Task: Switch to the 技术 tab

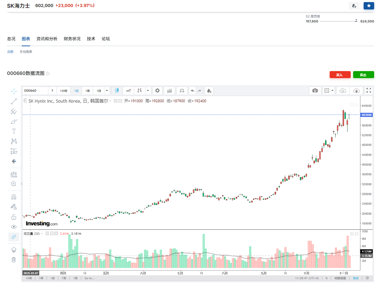Action: point(91,39)
